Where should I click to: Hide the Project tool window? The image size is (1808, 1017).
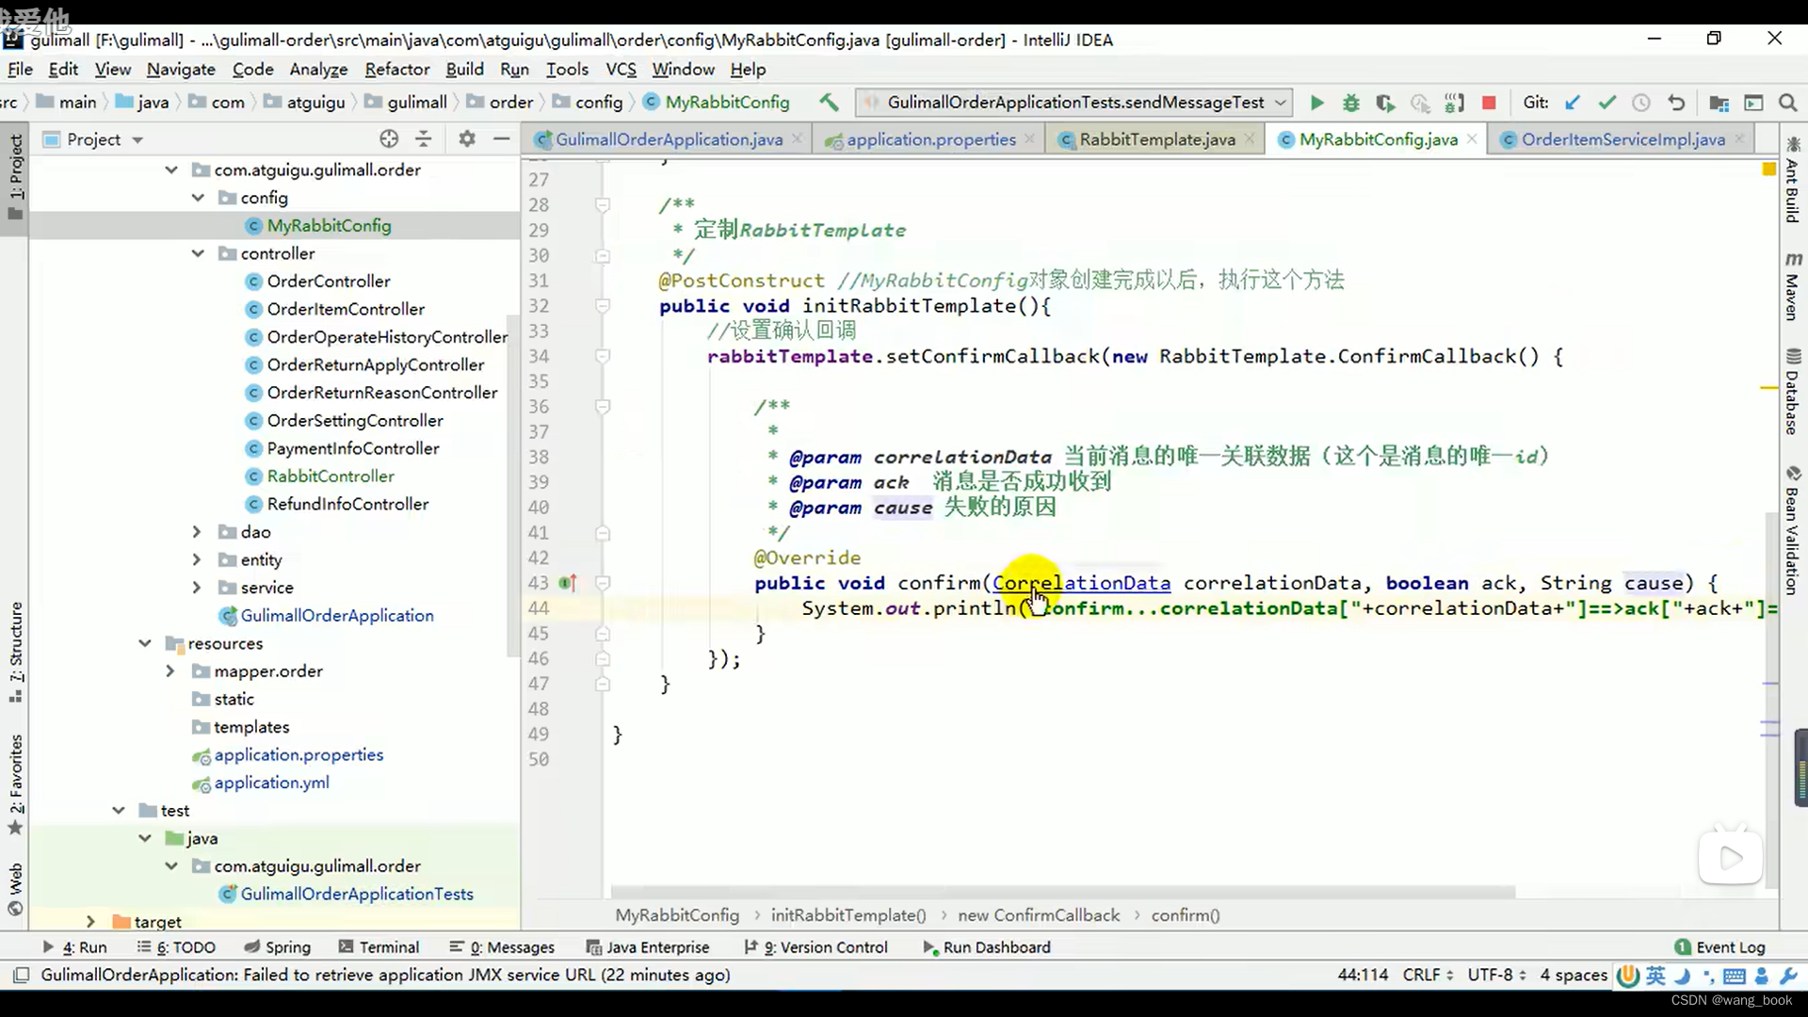tap(502, 139)
